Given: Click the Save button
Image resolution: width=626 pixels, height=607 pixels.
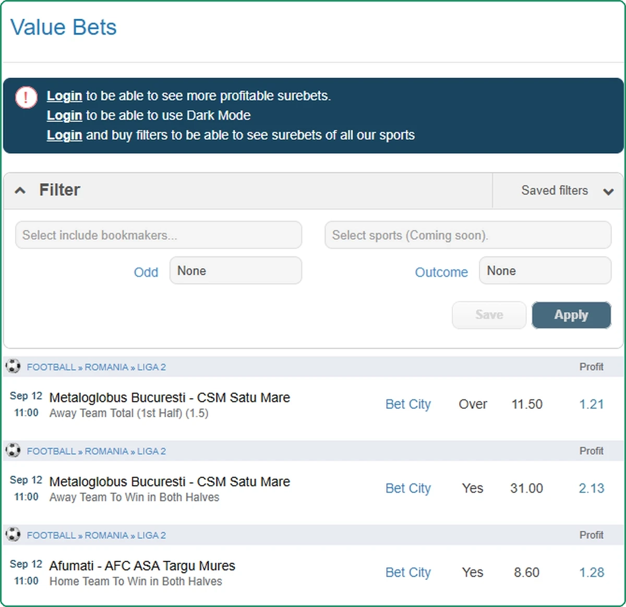Looking at the screenshot, I should 489,315.
